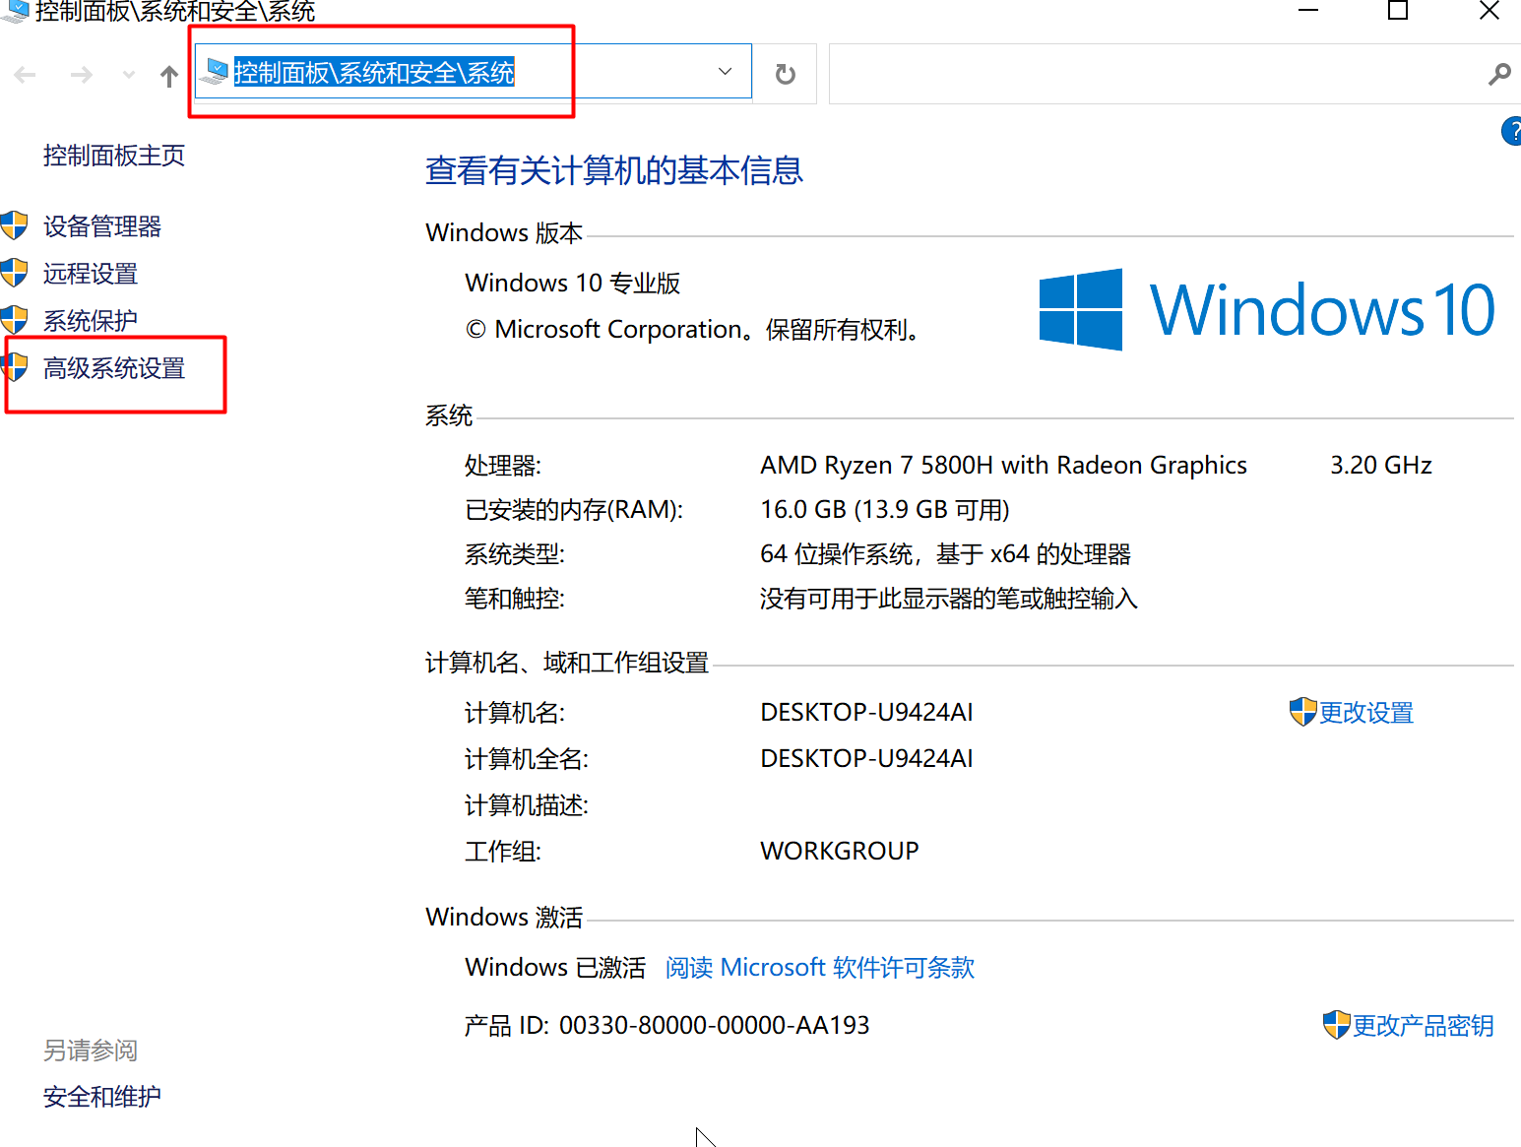Click the back navigation arrow
Screen dimensions: 1521x1147
(26, 75)
